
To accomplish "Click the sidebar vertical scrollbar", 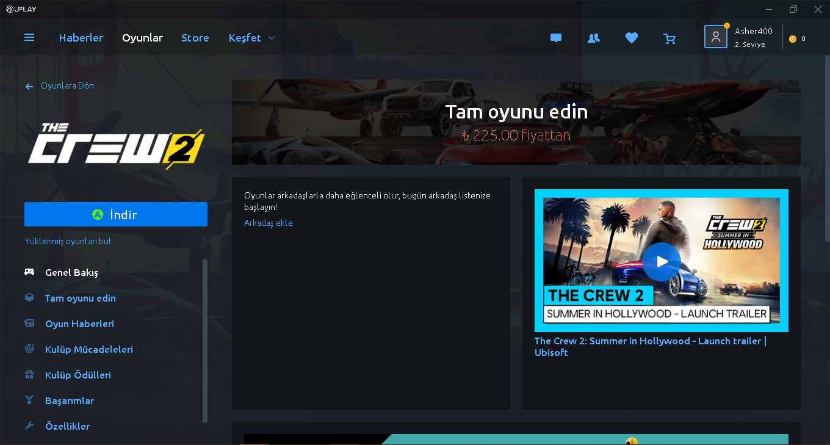I will (205, 341).
